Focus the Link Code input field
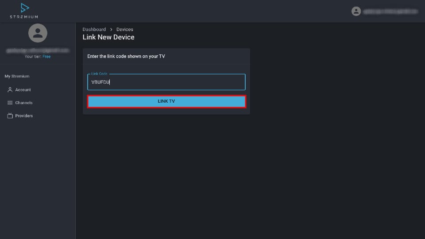The width and height of the screenshot is (425, 239). coord(166,82)
